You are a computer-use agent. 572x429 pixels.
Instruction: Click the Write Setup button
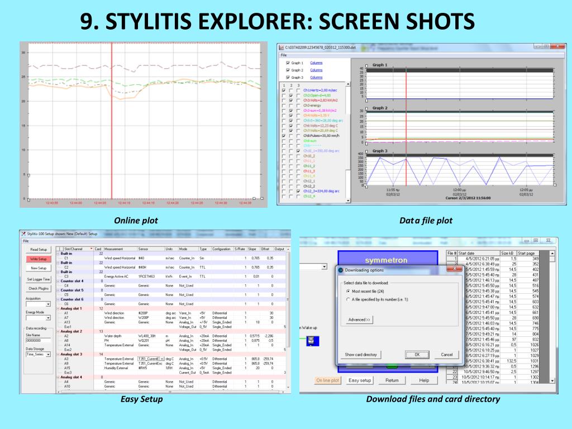coord(39,259)
